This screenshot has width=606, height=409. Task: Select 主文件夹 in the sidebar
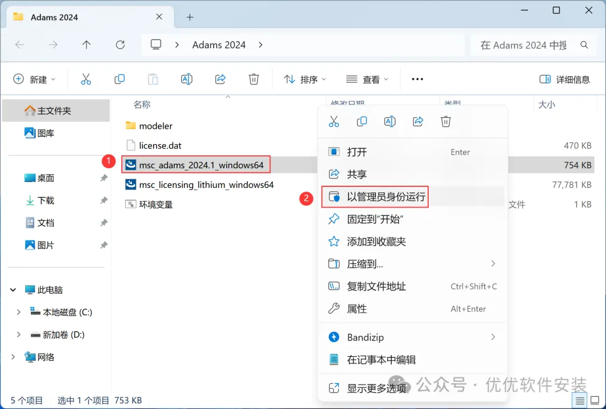pyautogui.click(x=56, y=111)
